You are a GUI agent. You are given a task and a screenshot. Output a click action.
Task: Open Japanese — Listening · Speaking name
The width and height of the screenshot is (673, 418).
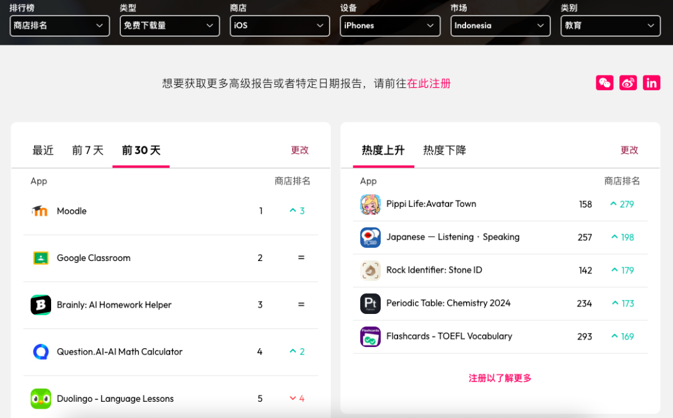click(x=453, y=237)
